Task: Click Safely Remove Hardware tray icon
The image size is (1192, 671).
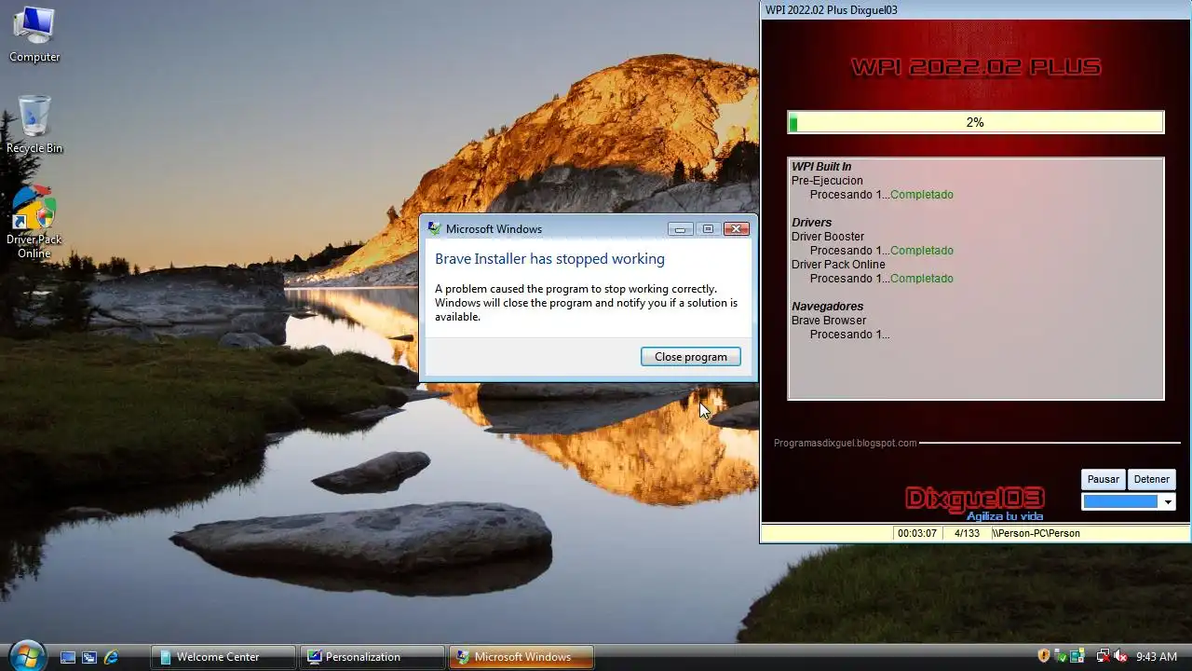Action: [x=1061, y=656]
